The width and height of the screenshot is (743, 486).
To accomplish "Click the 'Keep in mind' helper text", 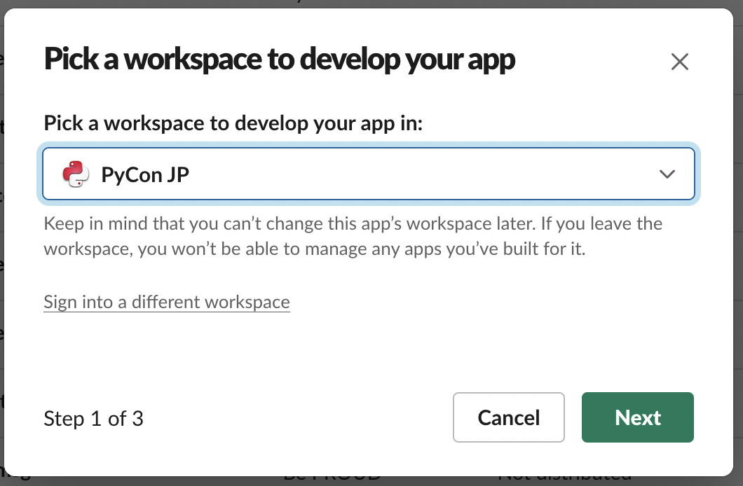I will click(x=353, y=224).
